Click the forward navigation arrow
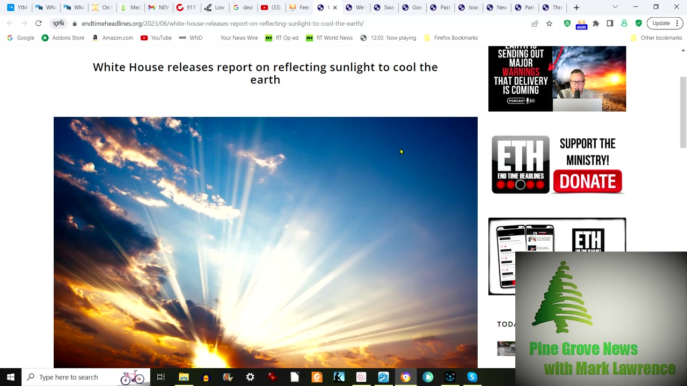Image resolution: width=687 pixels, height=386 pixels. [24, 24]
